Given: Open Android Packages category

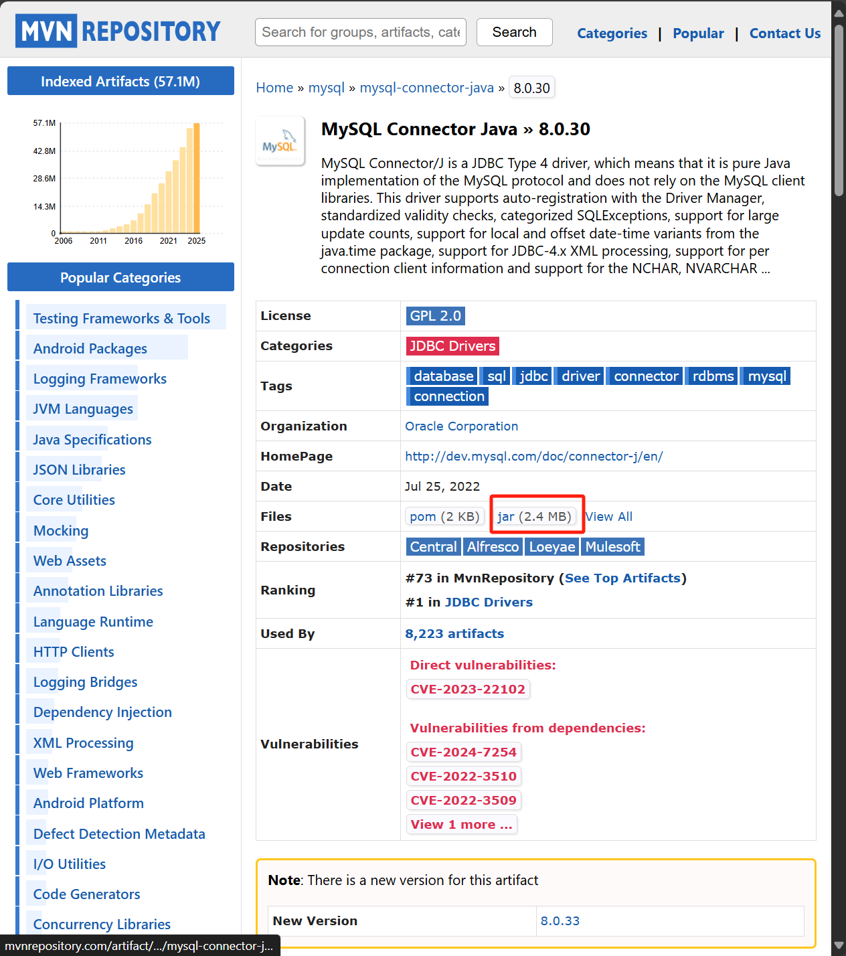Looking at the screenshot, I should pyautogui.click(x=90, y=349).
